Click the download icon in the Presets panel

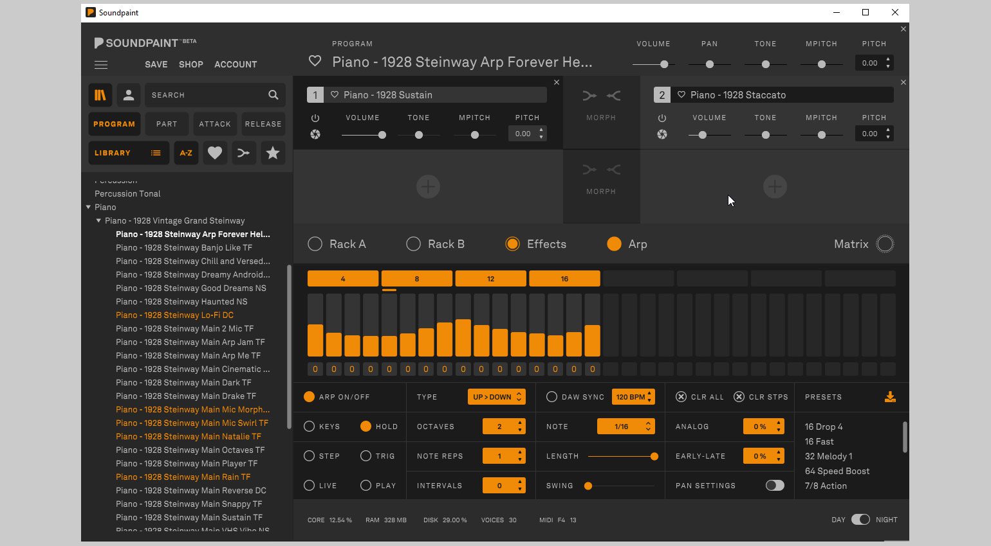(x=890, y=397)
